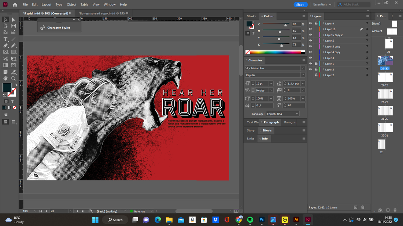Open Spotify from the Windows taskbar

pyautogui.click(x=250, y=219)
